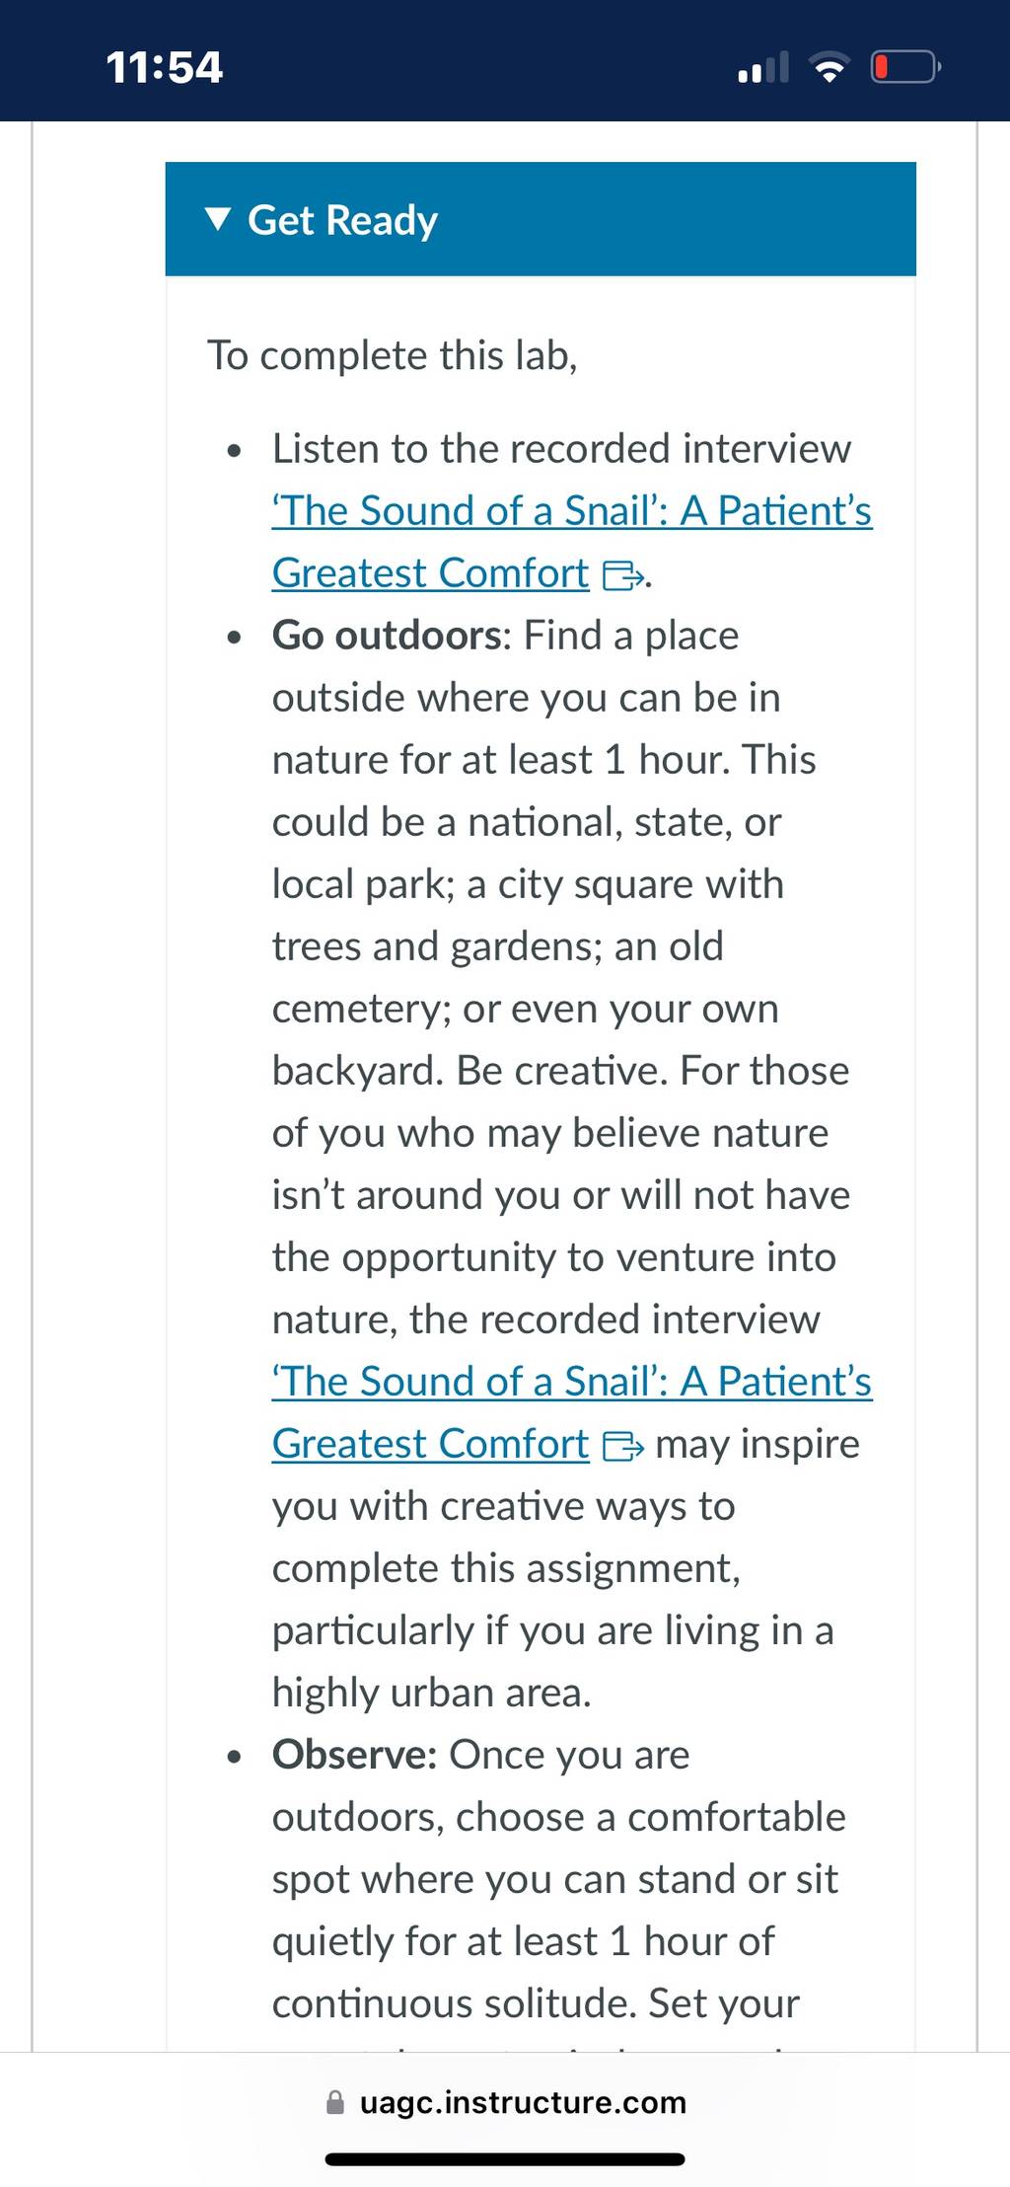This screenshot has height=2187, width=1010.
Task: Open first 'Greatest Comfort' link line
Action: (x=430, y=572)
